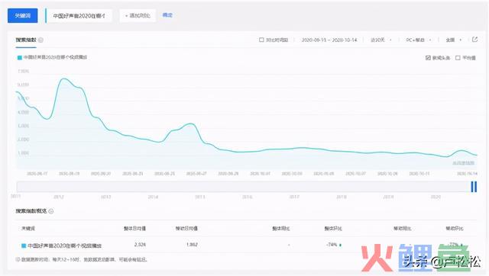Click the 2020-10-14 x-axis date label
This screenshot has height=276, width=489.
tap(467, 173)
